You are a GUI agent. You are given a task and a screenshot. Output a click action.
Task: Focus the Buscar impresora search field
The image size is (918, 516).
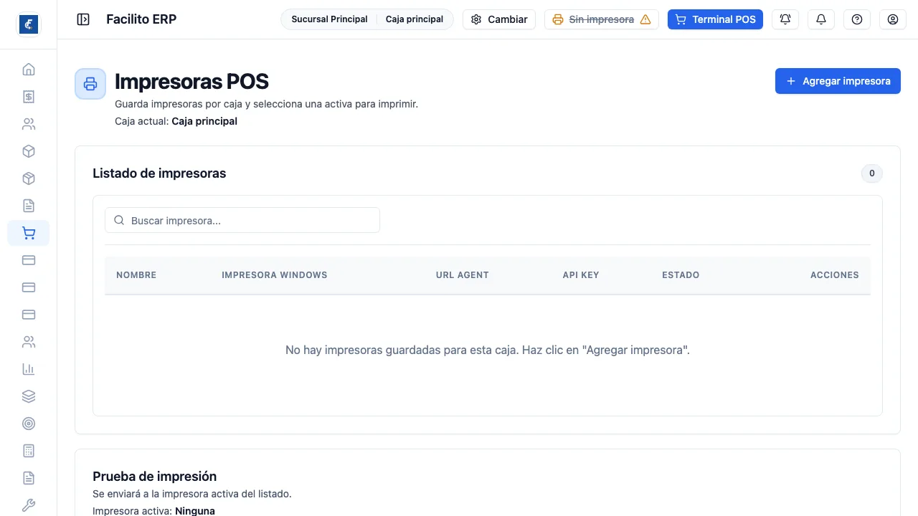242,221
